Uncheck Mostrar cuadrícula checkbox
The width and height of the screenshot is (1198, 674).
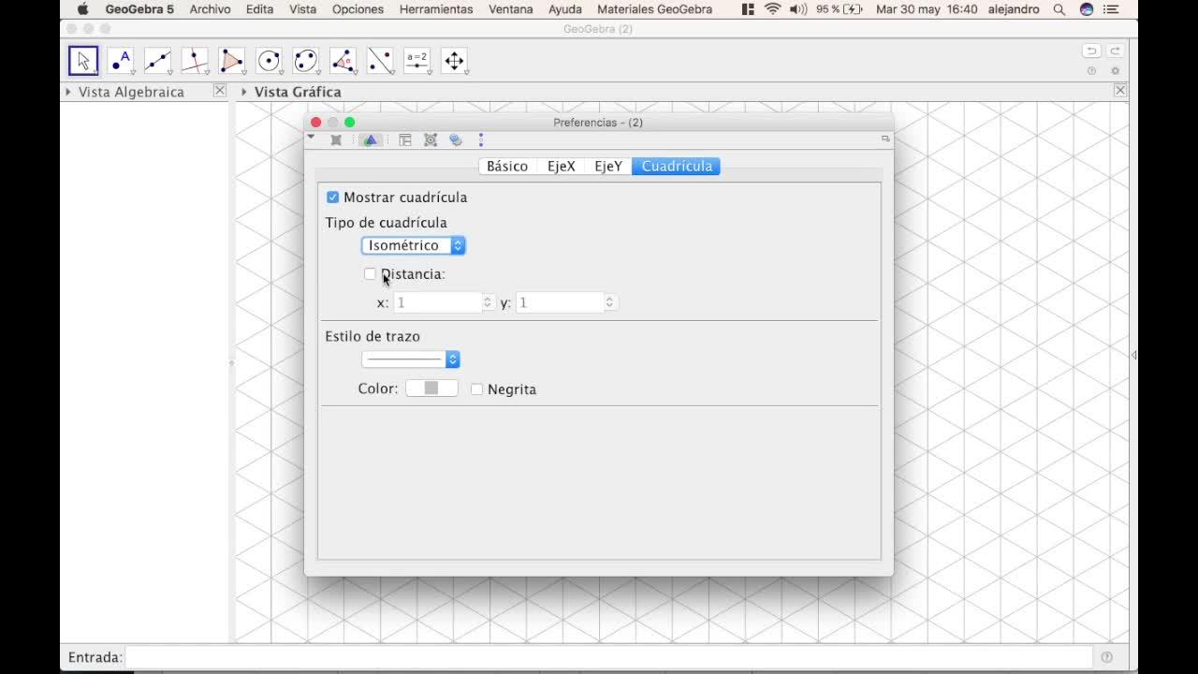tap(332, 198)
